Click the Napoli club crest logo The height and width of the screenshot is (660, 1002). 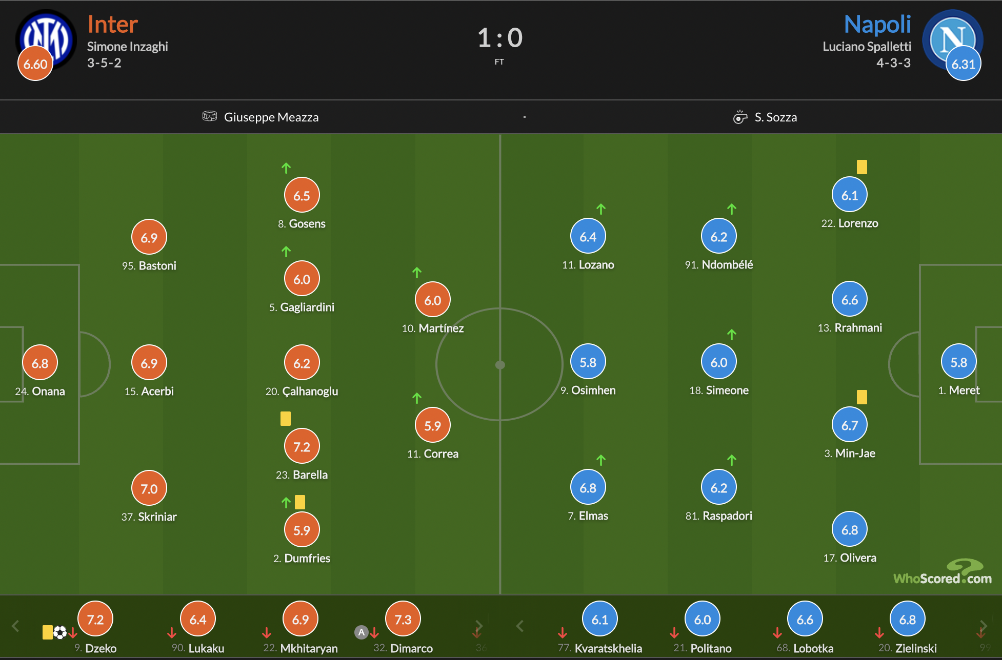click(x=953, y=39)
